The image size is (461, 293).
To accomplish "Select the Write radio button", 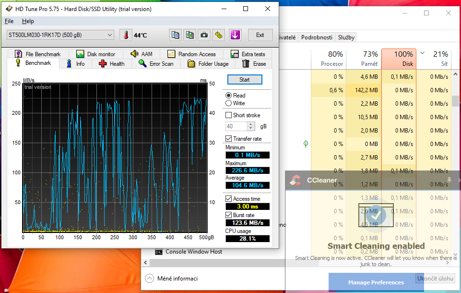I will (x=228, y=103).
